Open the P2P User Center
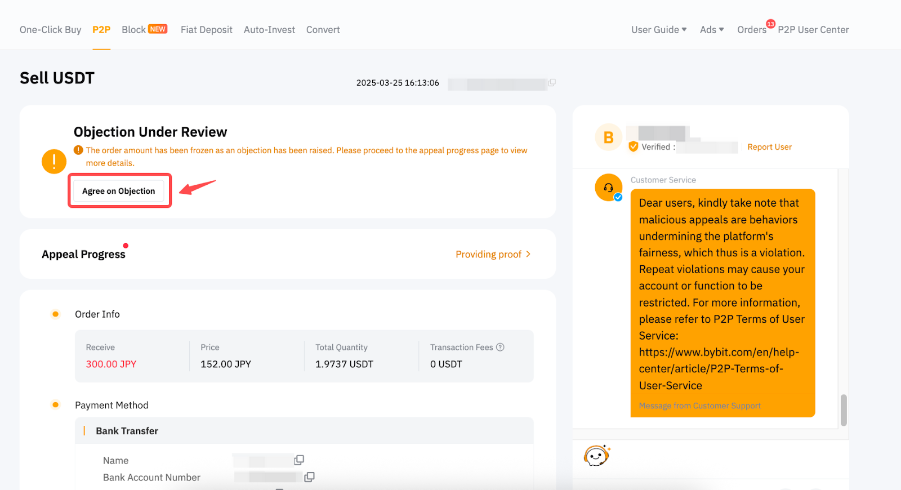Image resolution: width=901 pixels, height=490 pixels. click(813, 30)
